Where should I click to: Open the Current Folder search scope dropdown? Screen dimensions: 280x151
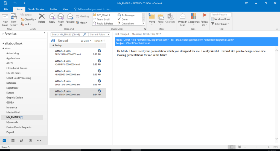coord(100,35)
